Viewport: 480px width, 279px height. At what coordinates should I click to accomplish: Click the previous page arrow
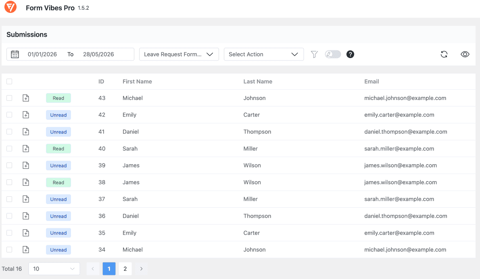pyautogui.click(x=93, y=269)
